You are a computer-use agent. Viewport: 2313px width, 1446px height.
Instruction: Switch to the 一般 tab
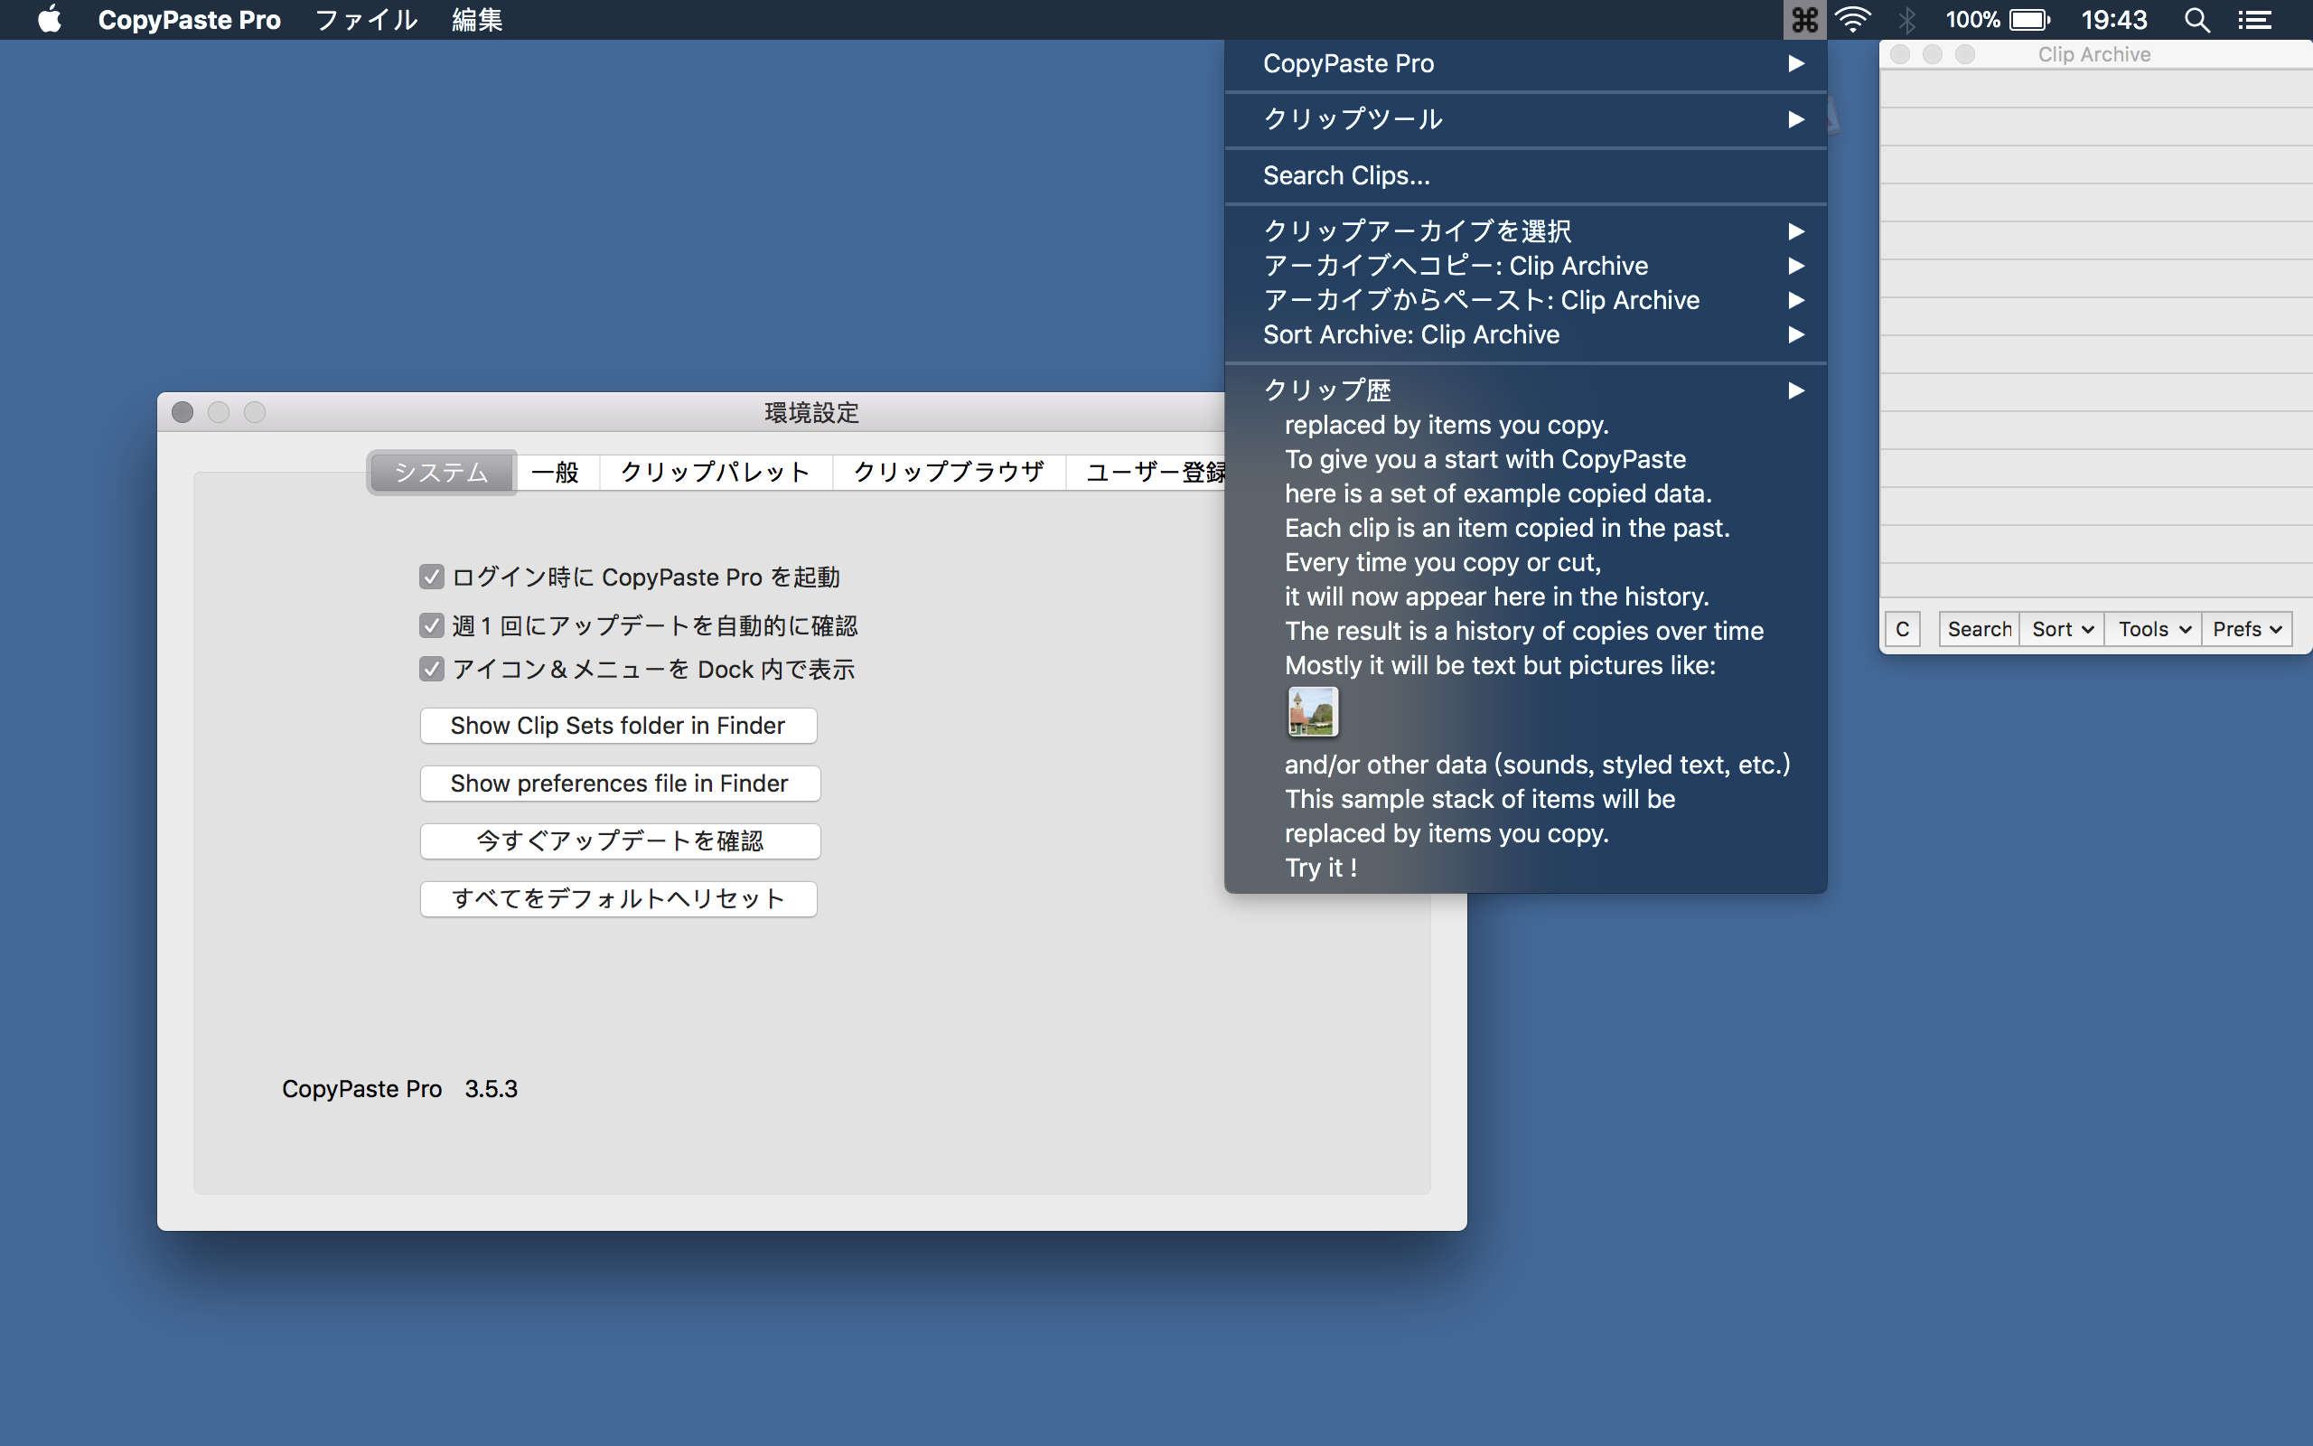tap(556, 473)
